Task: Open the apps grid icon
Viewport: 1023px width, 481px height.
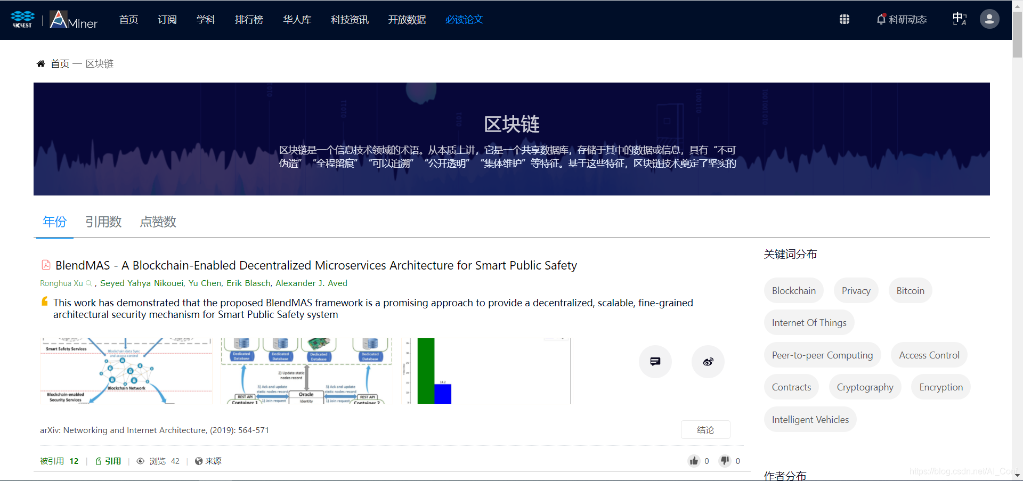Action: 845,19
